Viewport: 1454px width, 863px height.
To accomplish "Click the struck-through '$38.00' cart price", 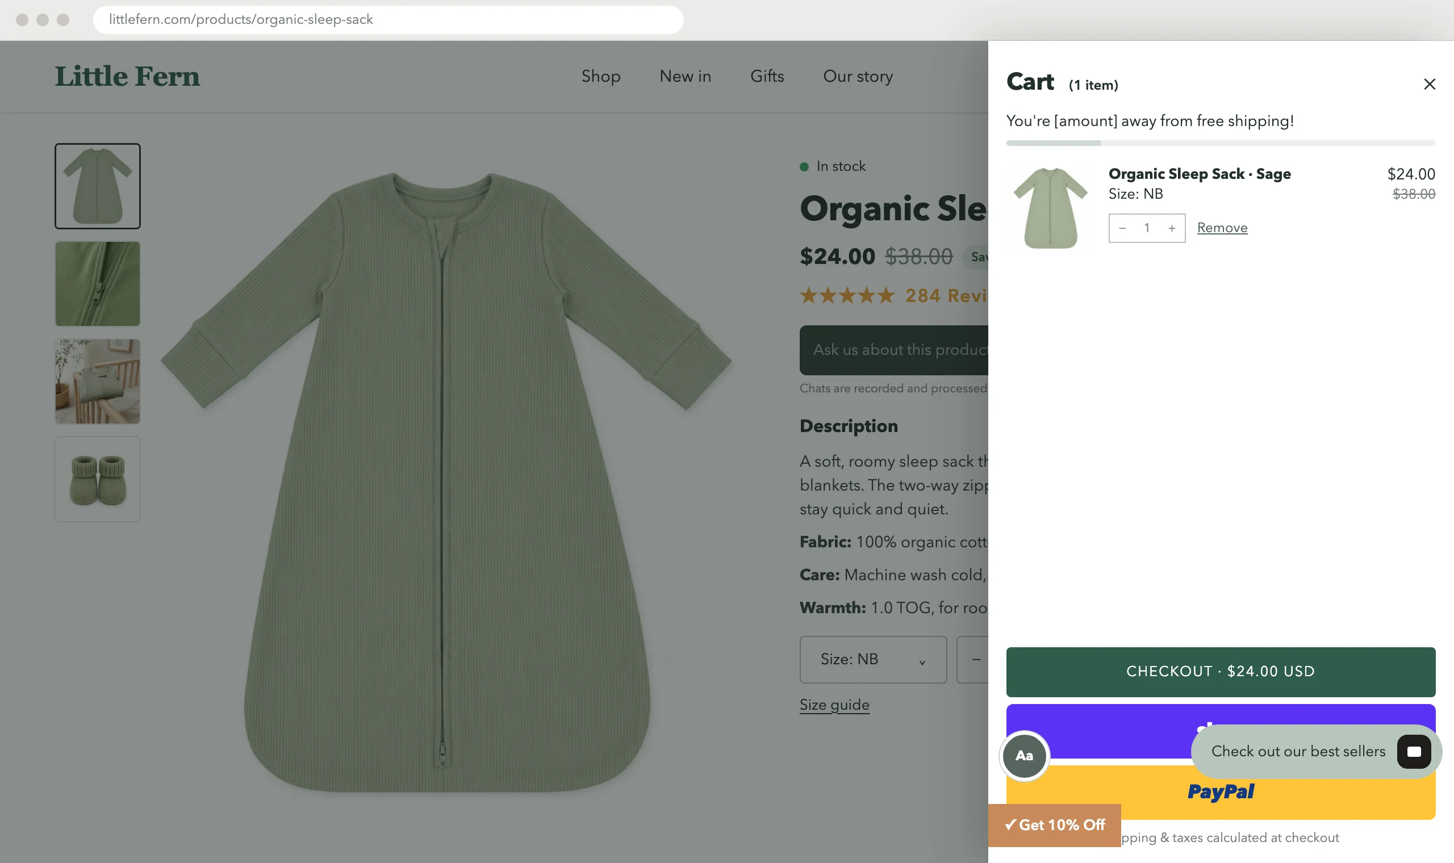I will (x=1413, y=194).
